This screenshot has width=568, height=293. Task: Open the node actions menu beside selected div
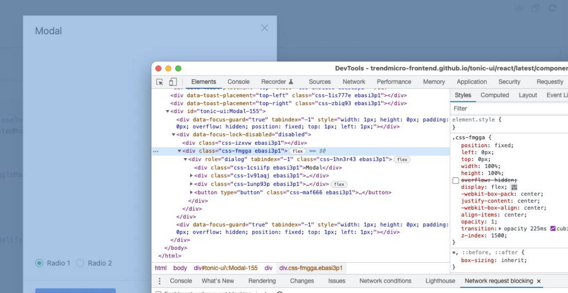pos(156,151)
